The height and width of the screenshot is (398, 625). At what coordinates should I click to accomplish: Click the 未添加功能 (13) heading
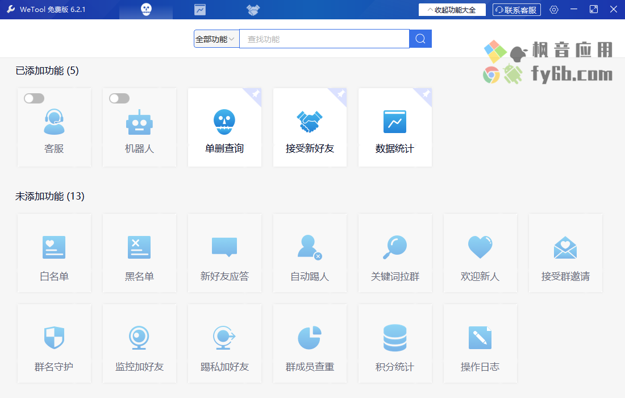(x=50, y=196)
